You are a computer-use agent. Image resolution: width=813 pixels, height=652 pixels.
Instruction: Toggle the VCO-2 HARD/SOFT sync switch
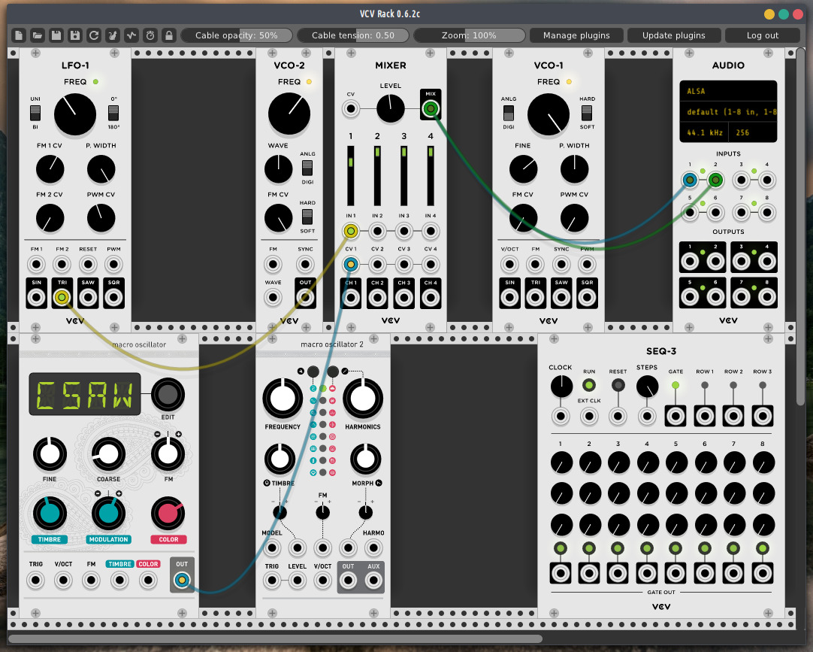(x=307, y=217)
